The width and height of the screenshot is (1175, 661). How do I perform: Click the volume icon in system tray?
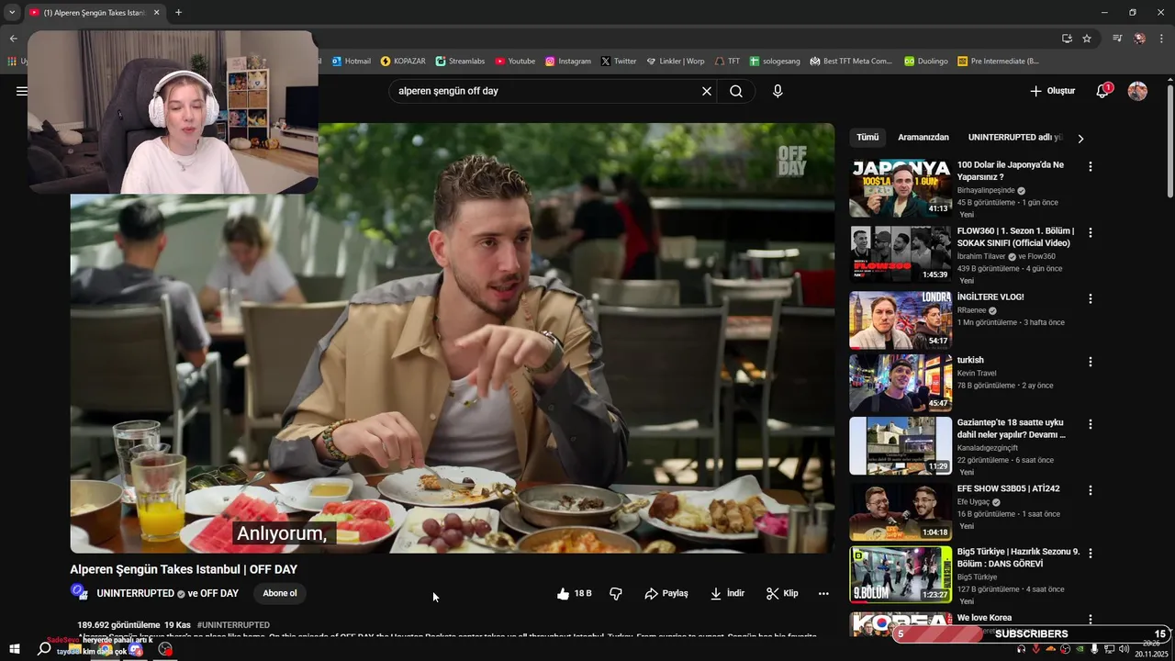pos(1124,649)
